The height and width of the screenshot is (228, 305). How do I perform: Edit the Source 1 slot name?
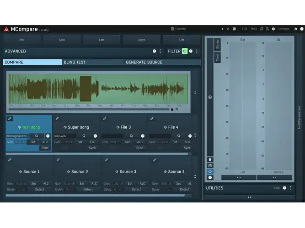click(10, 160)
